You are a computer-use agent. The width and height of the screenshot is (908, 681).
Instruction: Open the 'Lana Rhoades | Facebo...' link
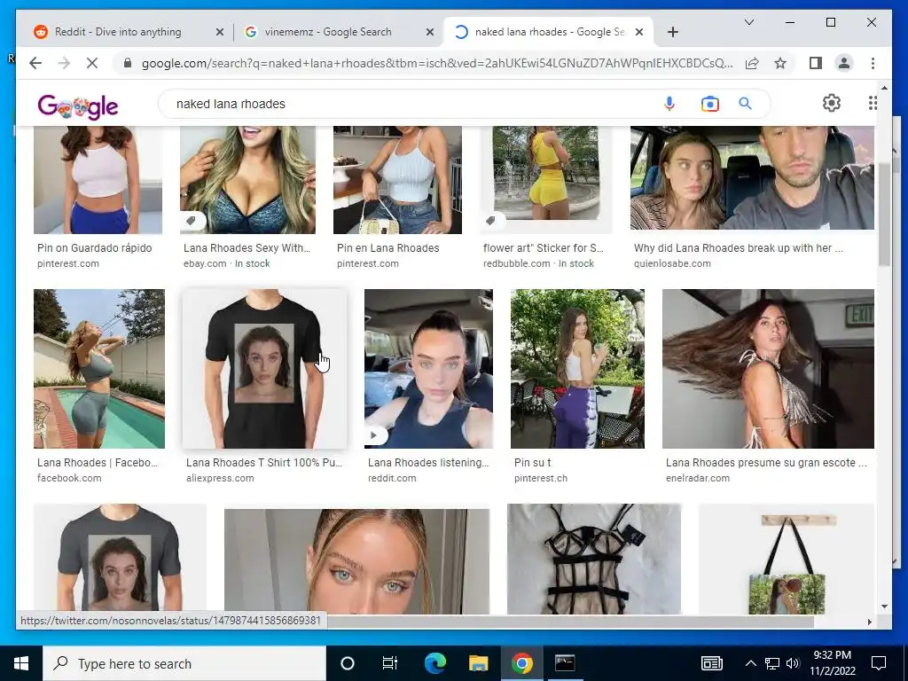98,463
